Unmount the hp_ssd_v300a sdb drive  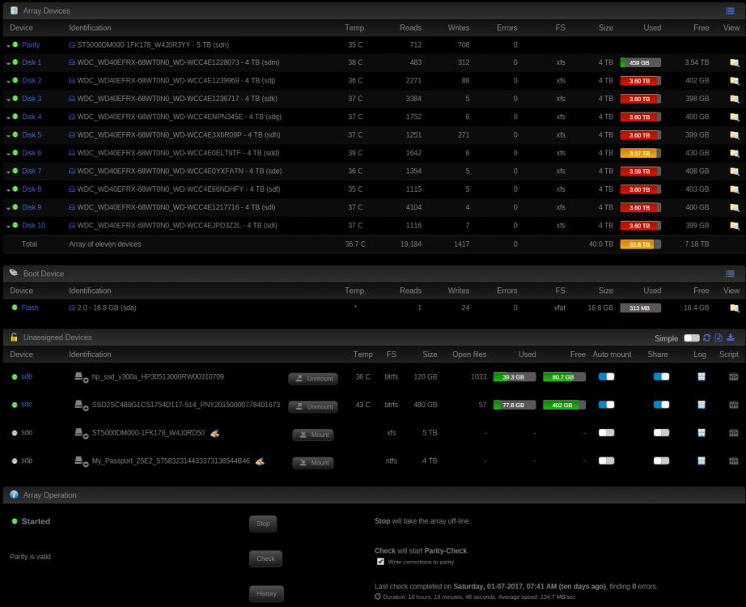[x=313, y=379]
